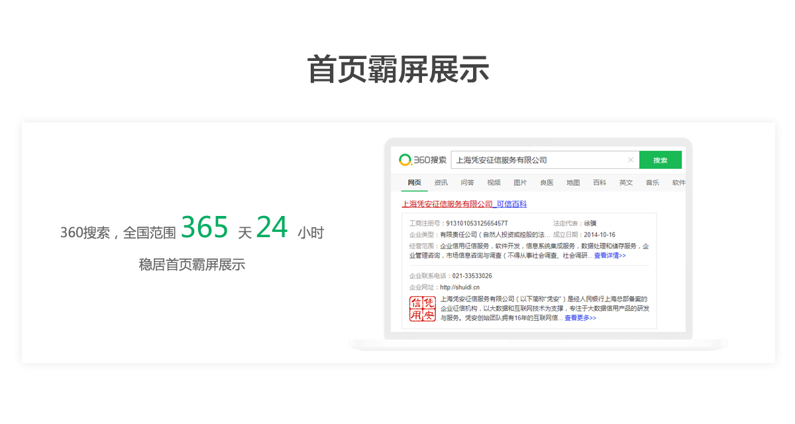795x424 pixels.
Task: Select the 网页 tab
Action: pos(414,183)
